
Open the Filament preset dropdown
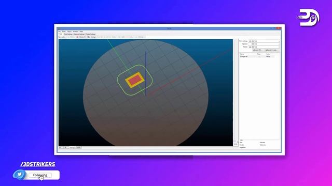(x=264, y=44)
